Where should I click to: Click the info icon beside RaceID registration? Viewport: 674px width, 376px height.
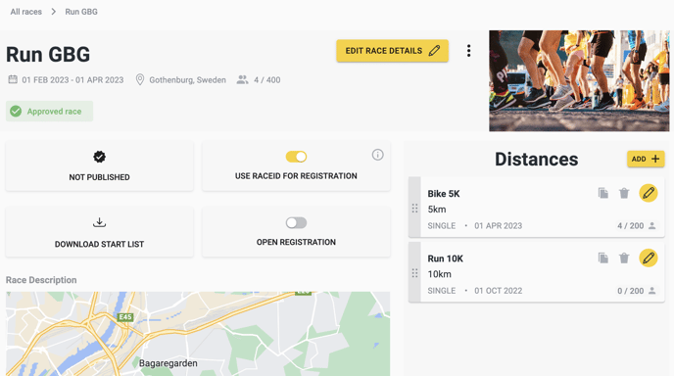(x=377, y=155)
